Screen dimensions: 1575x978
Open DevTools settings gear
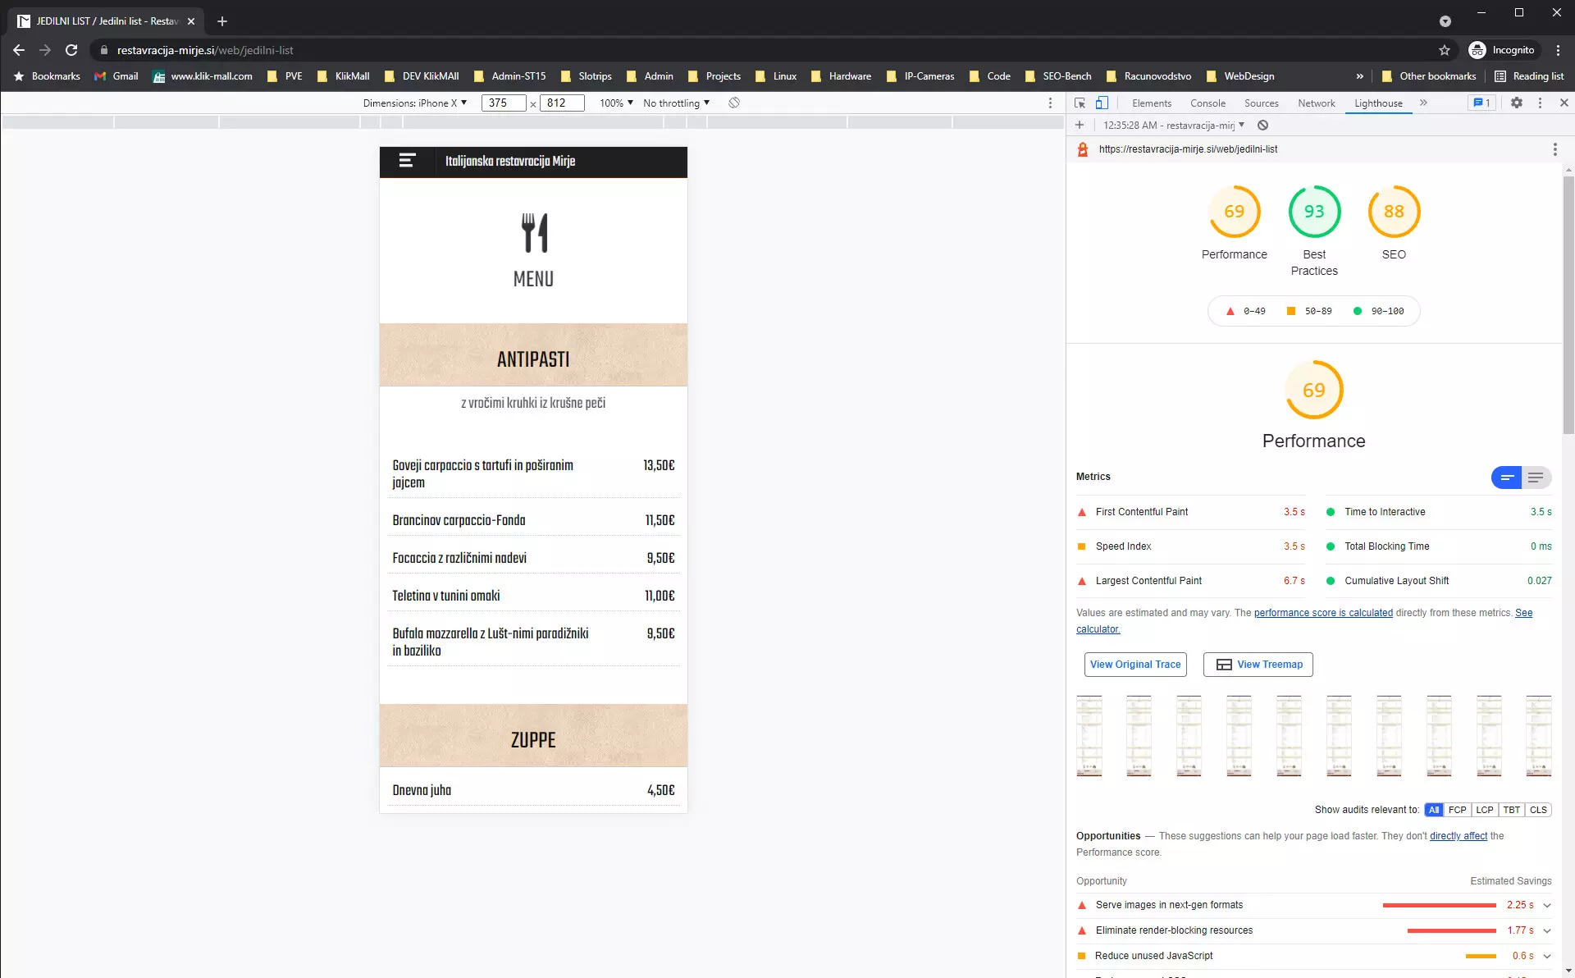pos(1516,103)
